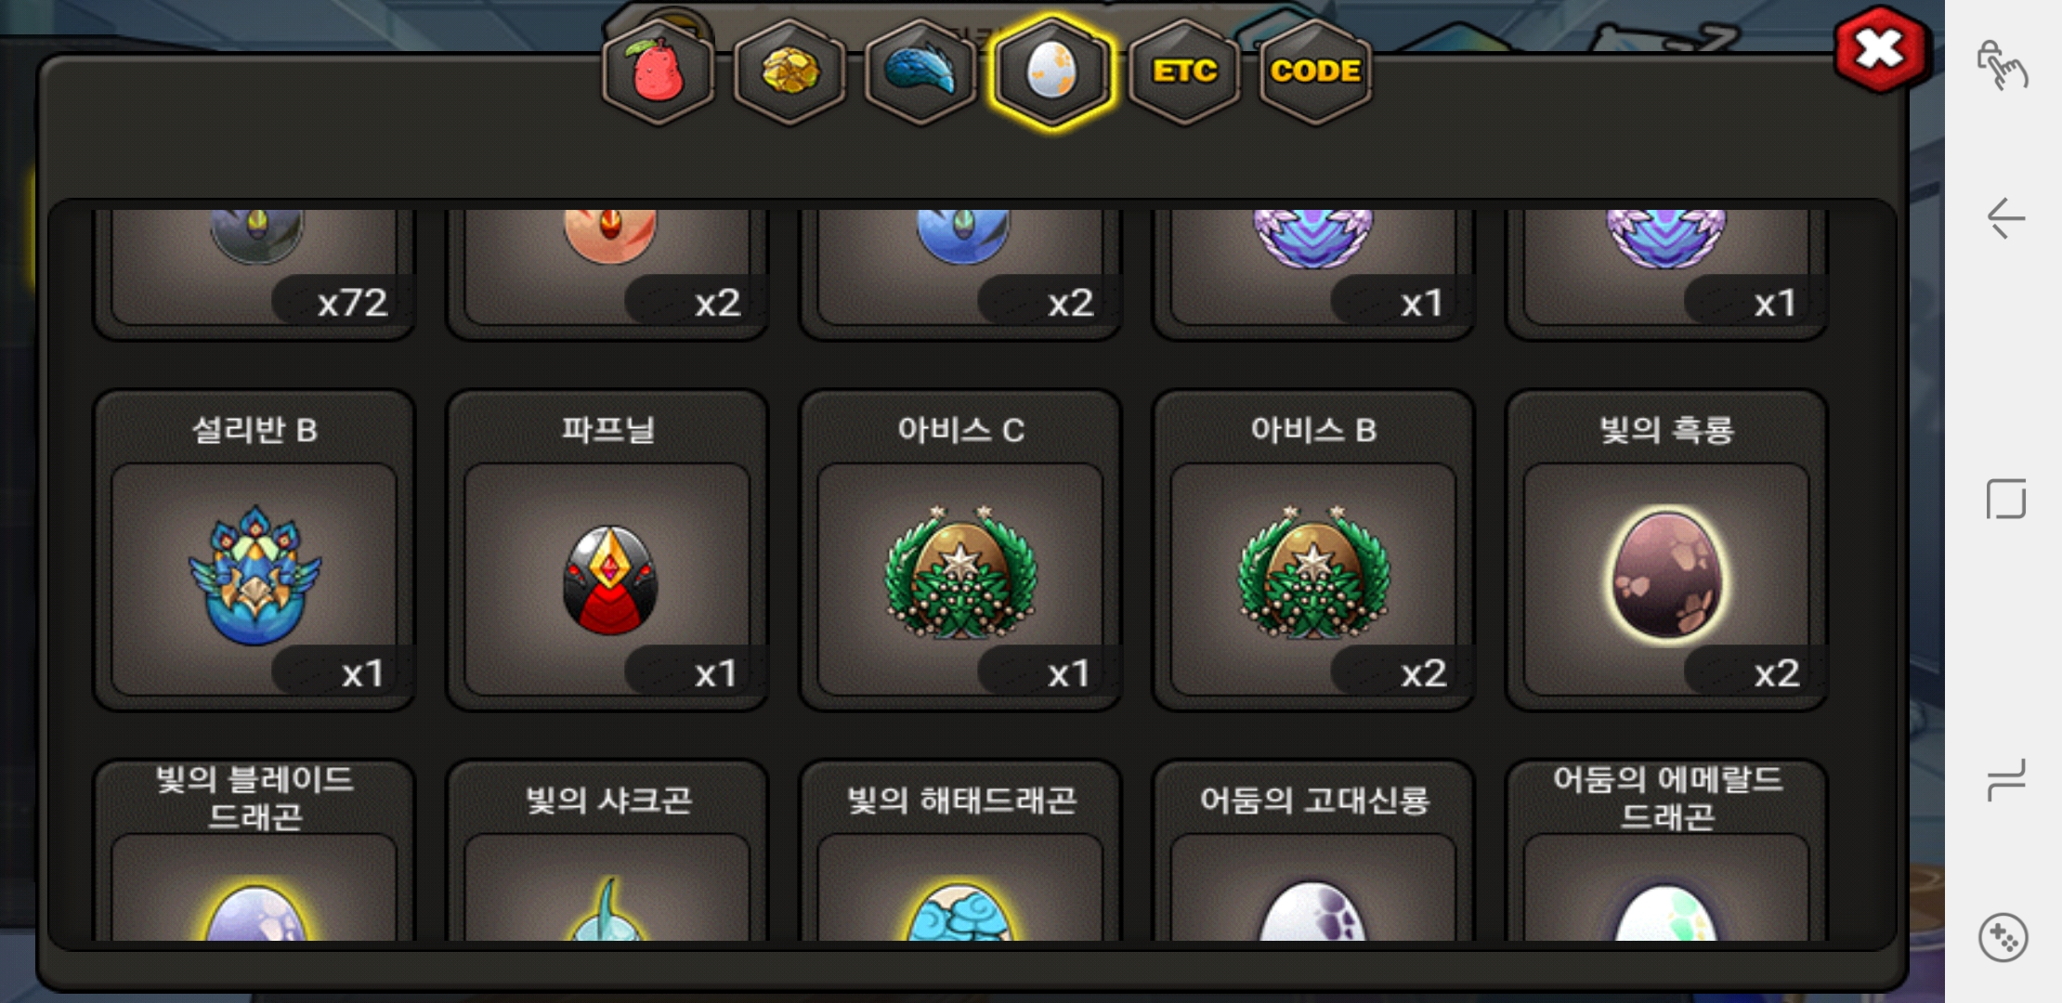The height and width of the screenshot is (1003, 2062).
Task: Select the 어둠의 고대신룡 egg
Action: 1313,851
